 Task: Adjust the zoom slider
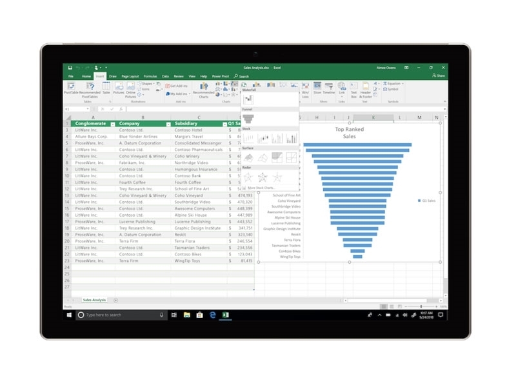pyautogui.click(x=421, y=307)
